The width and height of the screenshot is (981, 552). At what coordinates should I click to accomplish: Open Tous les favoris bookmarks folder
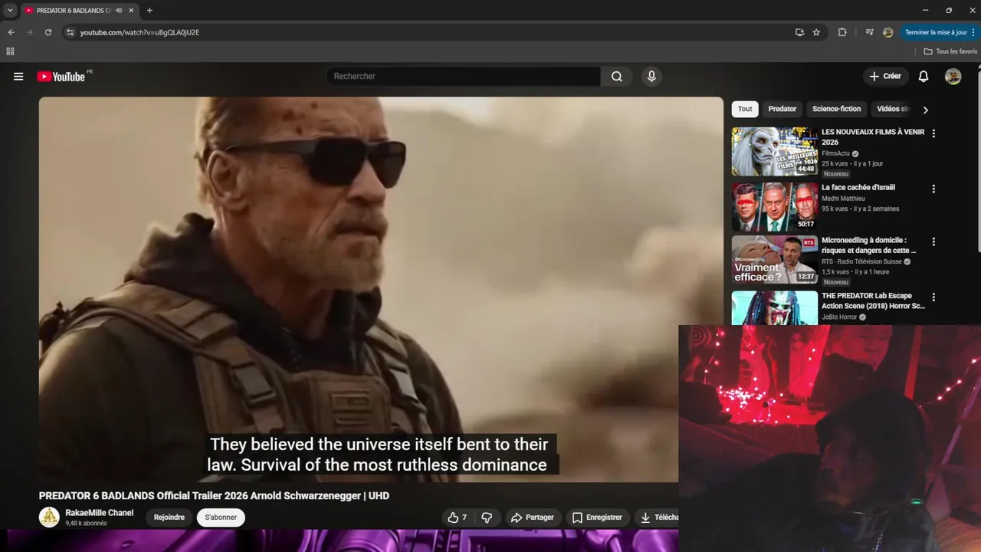(x=950, y=51)
